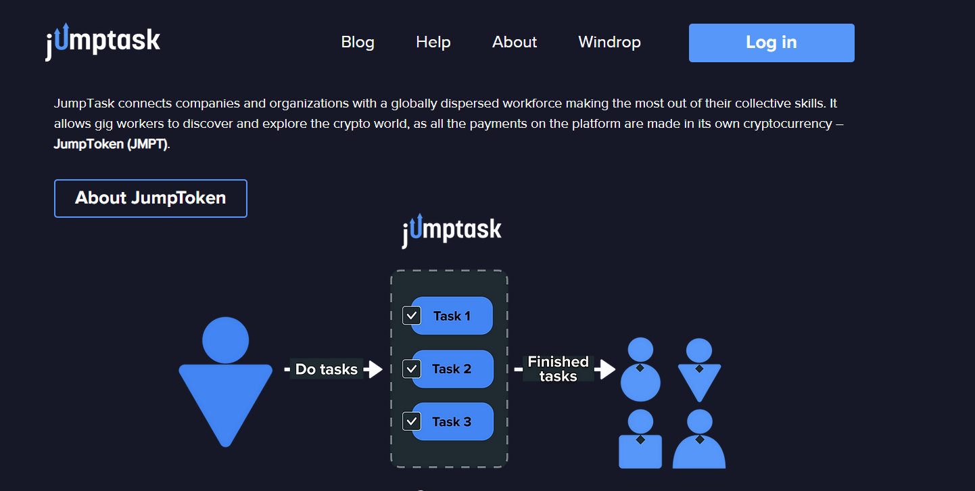Toggle the Task 3 checkbox
The width and height of the screenshot is (975, 491).
pyautogui.click(x=412, y=421)
